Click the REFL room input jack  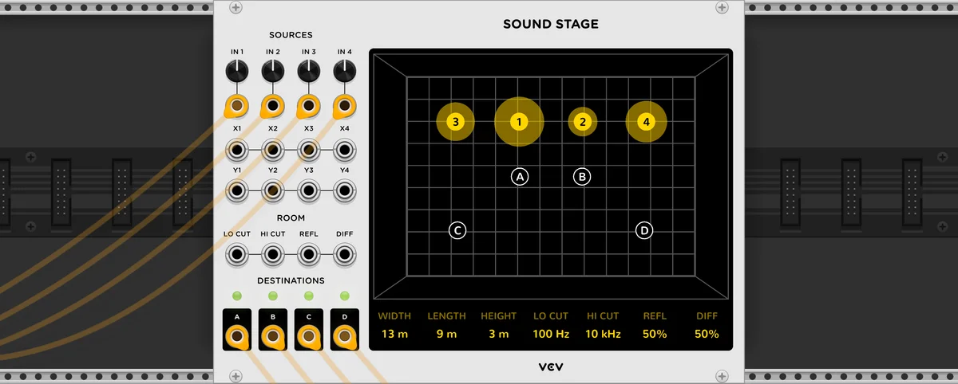309,255
